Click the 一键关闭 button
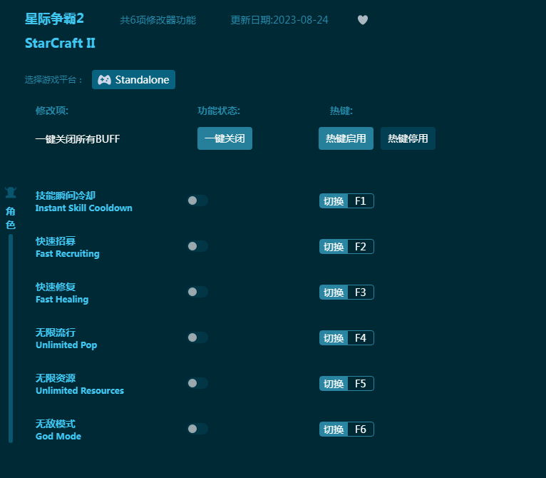 click(225, 138)
